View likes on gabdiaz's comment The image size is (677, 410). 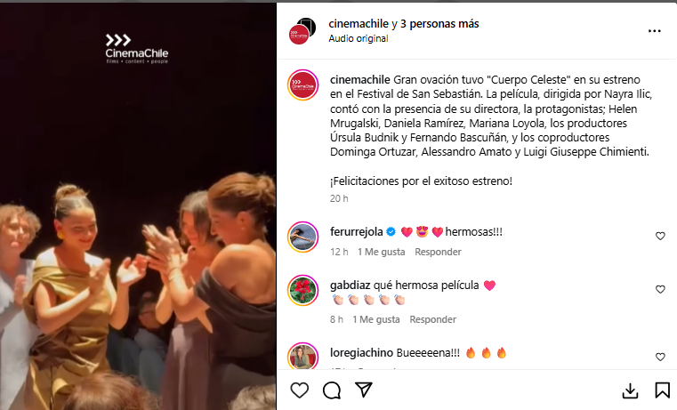[376, 319]
